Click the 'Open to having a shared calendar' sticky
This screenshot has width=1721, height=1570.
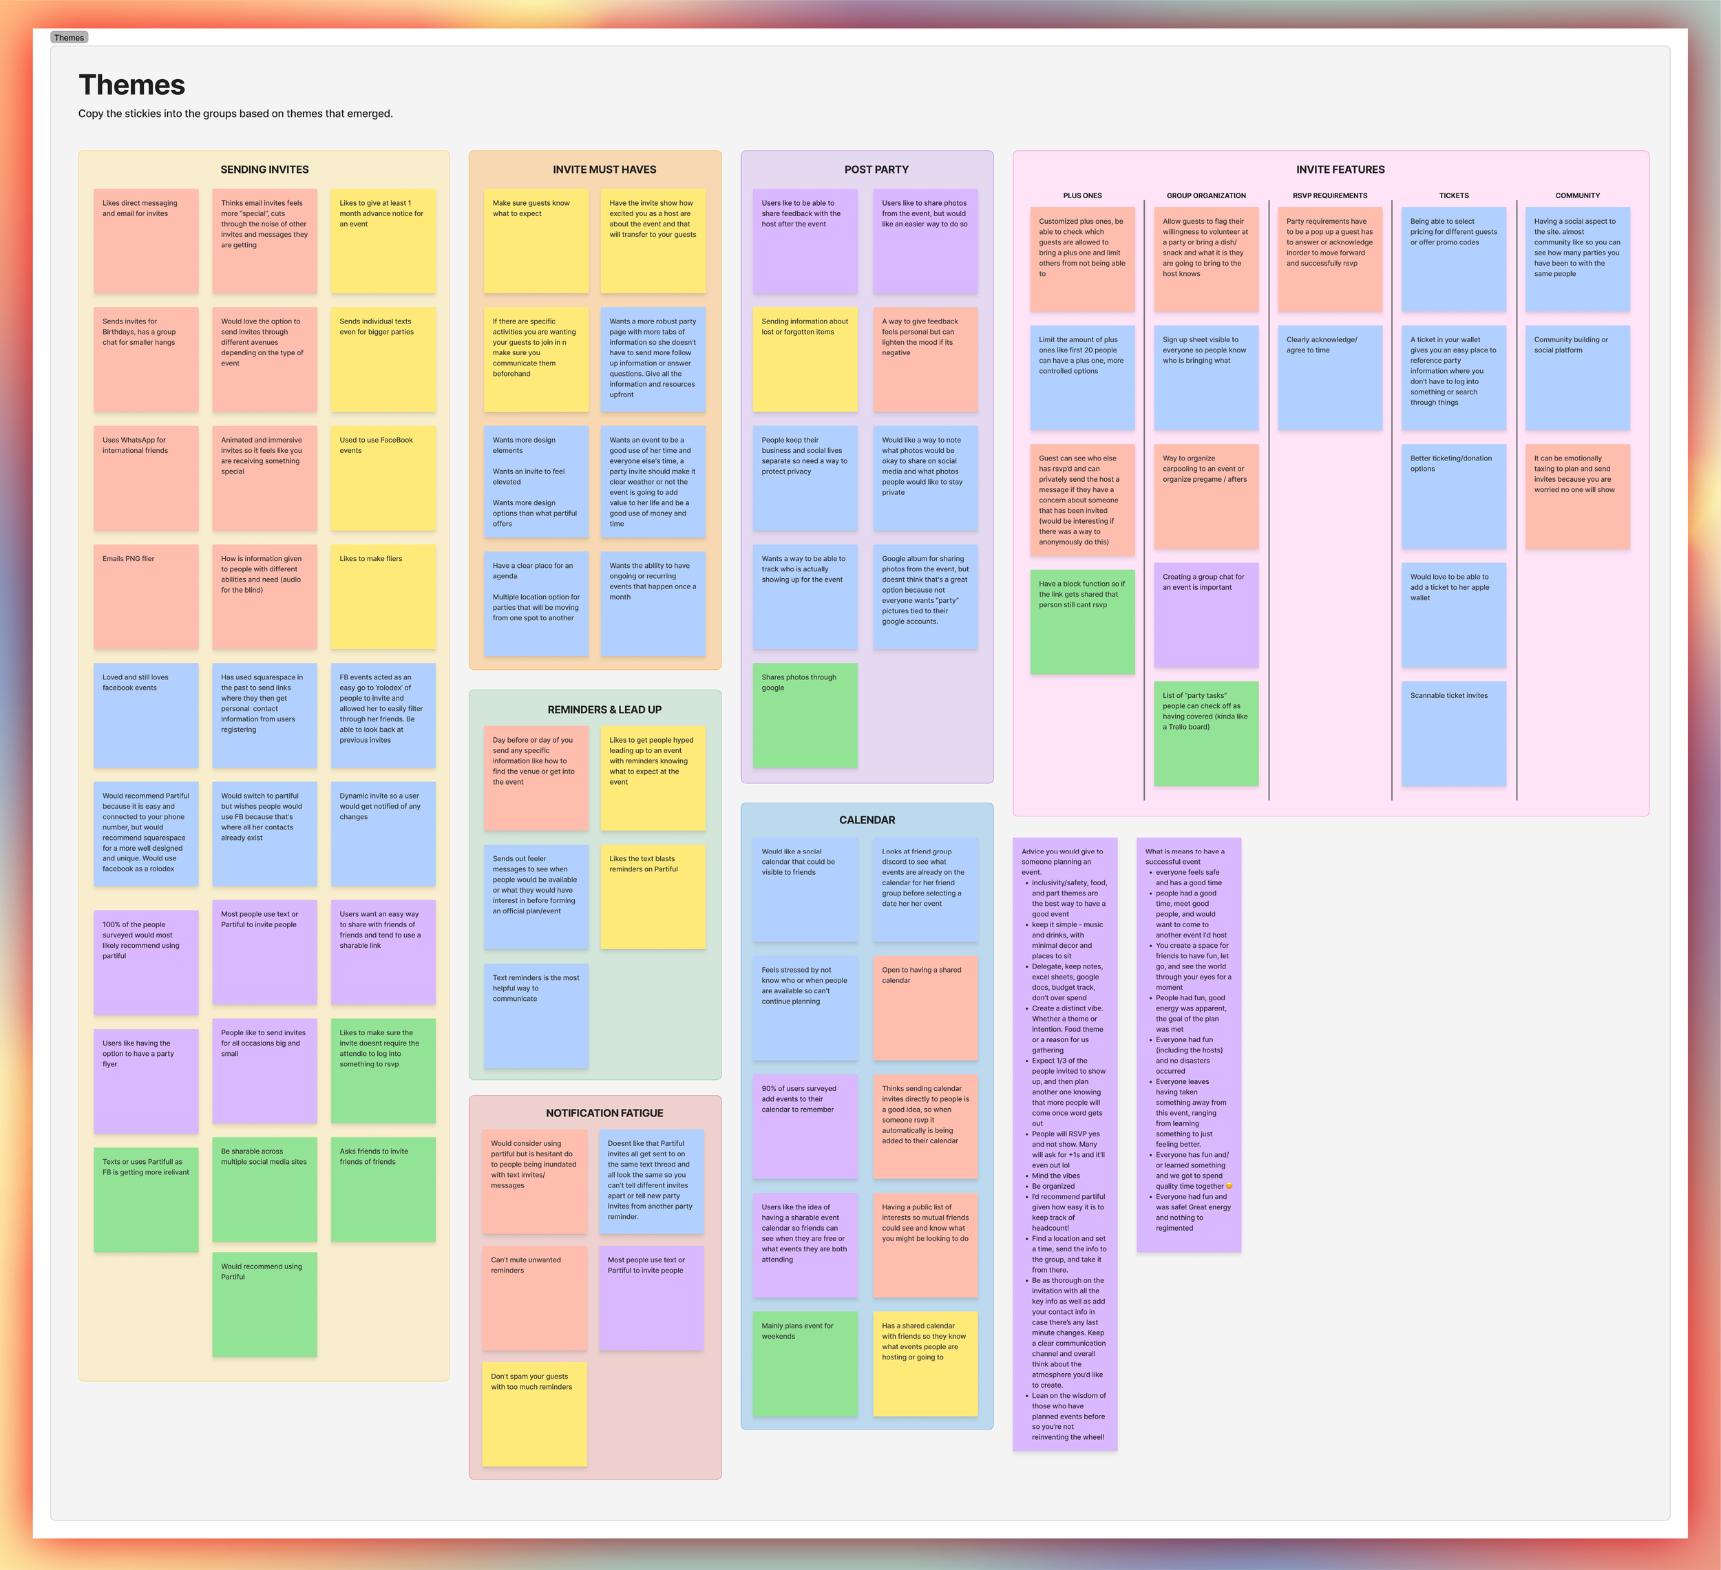click(x=925, y=1008)
